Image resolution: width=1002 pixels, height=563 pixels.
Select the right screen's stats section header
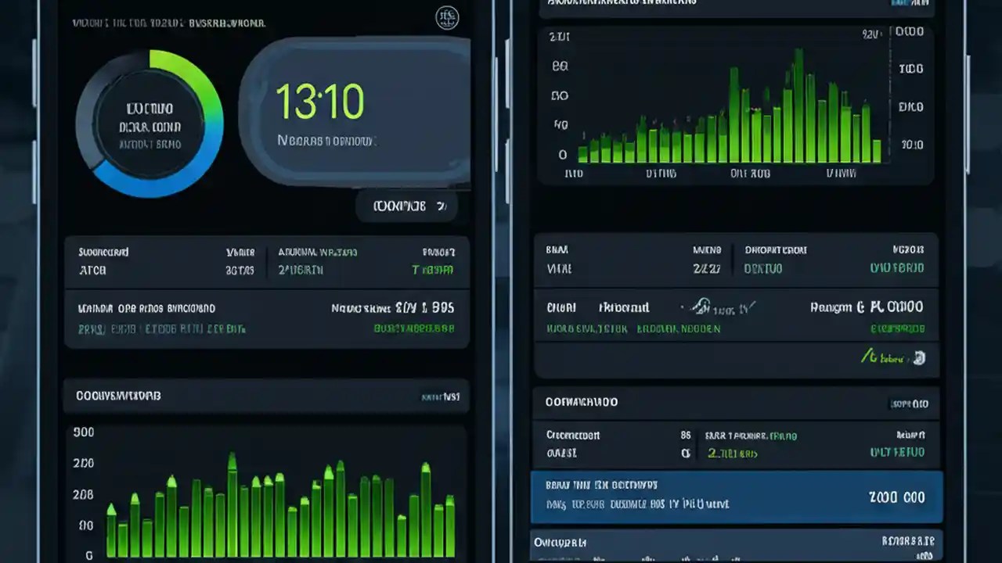click(736, 403)
